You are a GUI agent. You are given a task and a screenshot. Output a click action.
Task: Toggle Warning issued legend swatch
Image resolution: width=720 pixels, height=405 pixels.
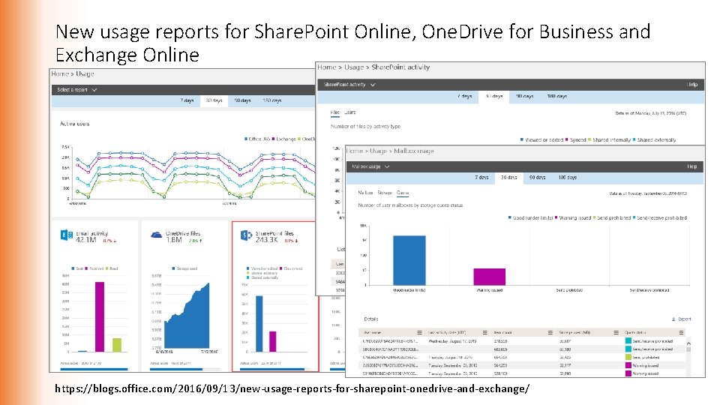pyautogui.click(x=556, y=218)
